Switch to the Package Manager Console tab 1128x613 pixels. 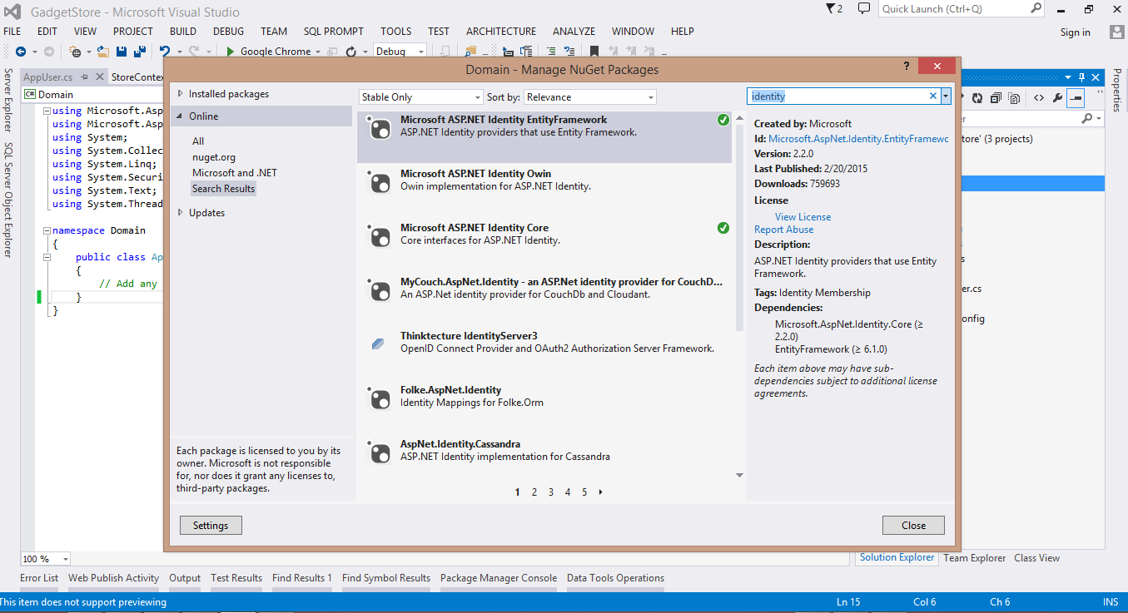tap(498, 578)
